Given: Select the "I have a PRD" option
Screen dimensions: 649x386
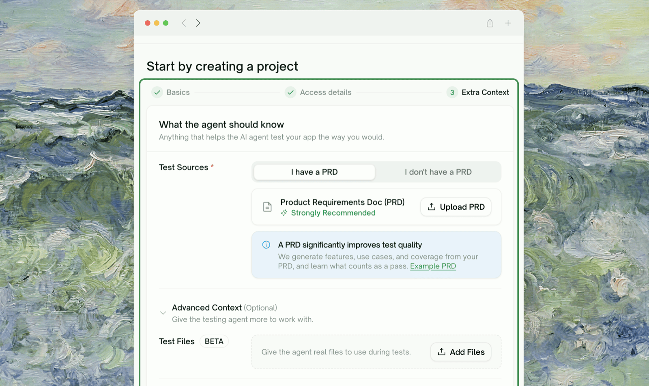Looking at the screenshot, I should pos(314,172).
